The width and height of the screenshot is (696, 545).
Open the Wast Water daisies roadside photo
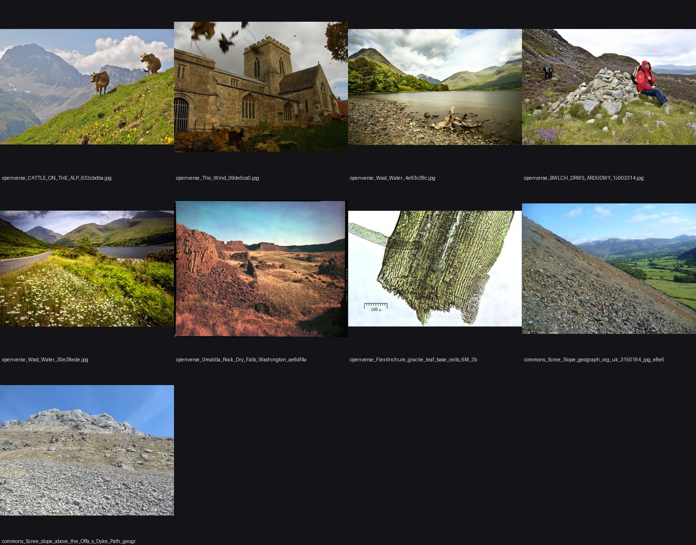click(87, 269)
